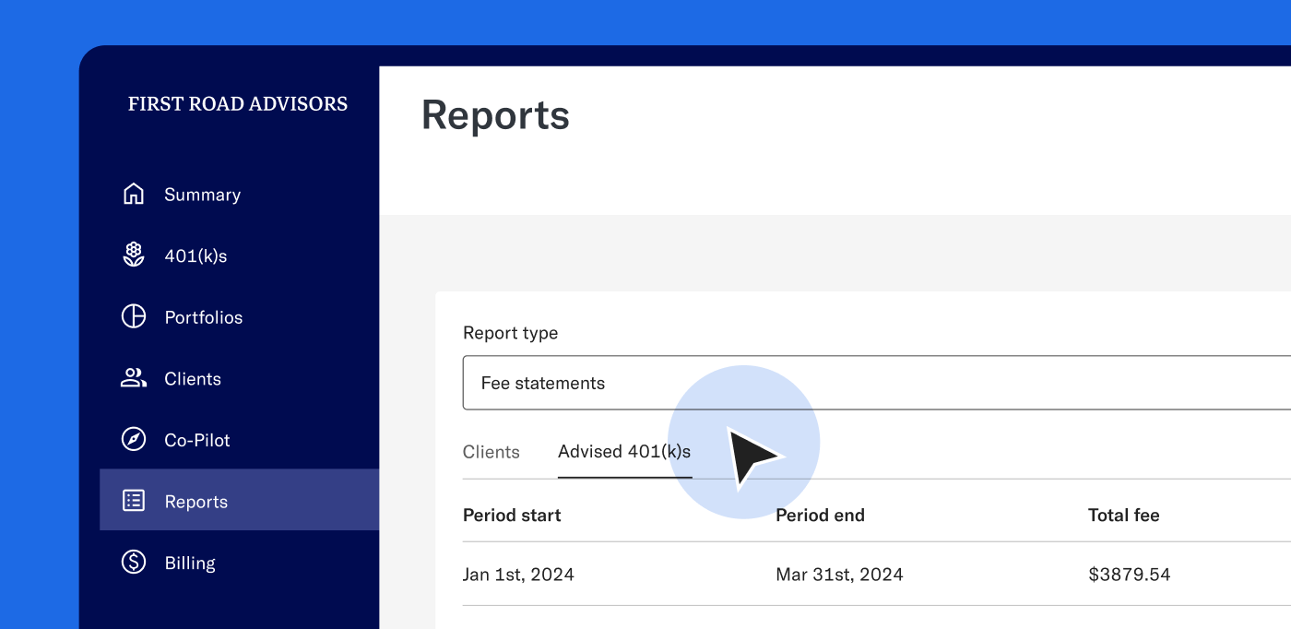Switch to the Clients tab
Viewport: 1291px width, 629px height.
click(x=492, y=452)
